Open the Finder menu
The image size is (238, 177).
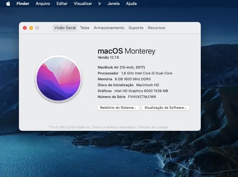(23, 4)
